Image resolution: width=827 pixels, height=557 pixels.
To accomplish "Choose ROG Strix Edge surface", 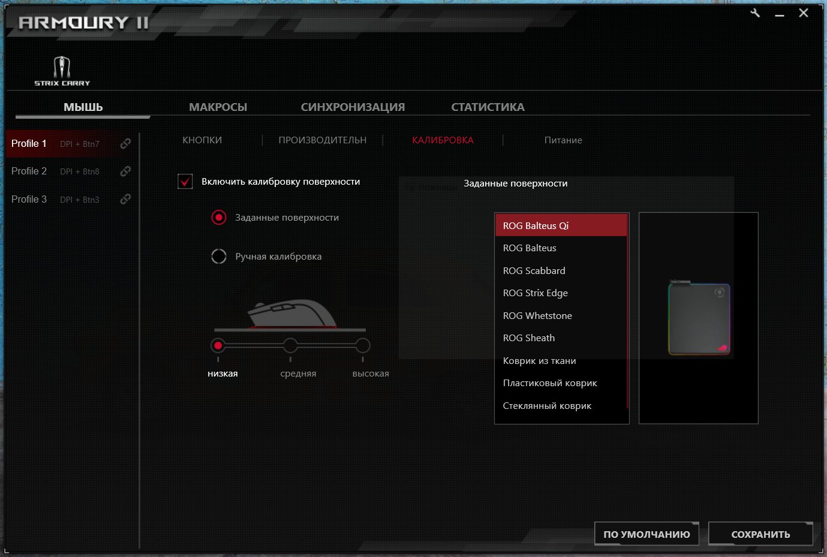I will click(x=561, y=293).
